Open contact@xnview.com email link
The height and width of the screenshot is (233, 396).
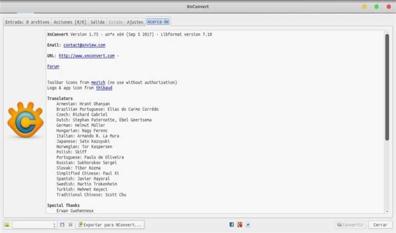(84, 45)
